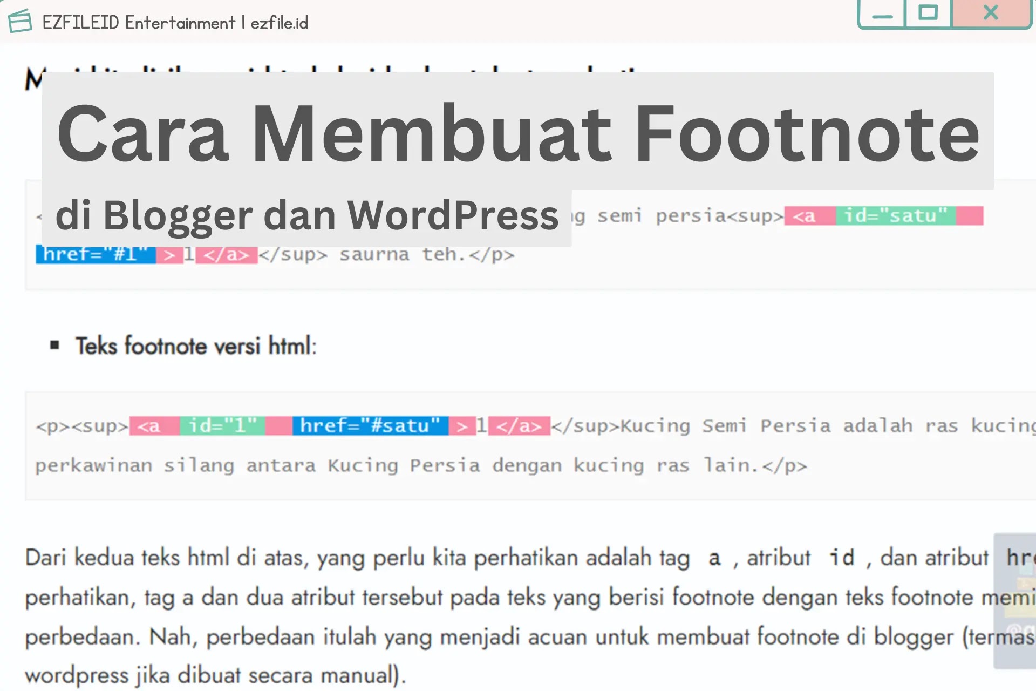Viewport: 1036px width, 691px height.
Task: Click the paragraph line starting 'Dari kedua teks html'
Action: pos(530,558)
